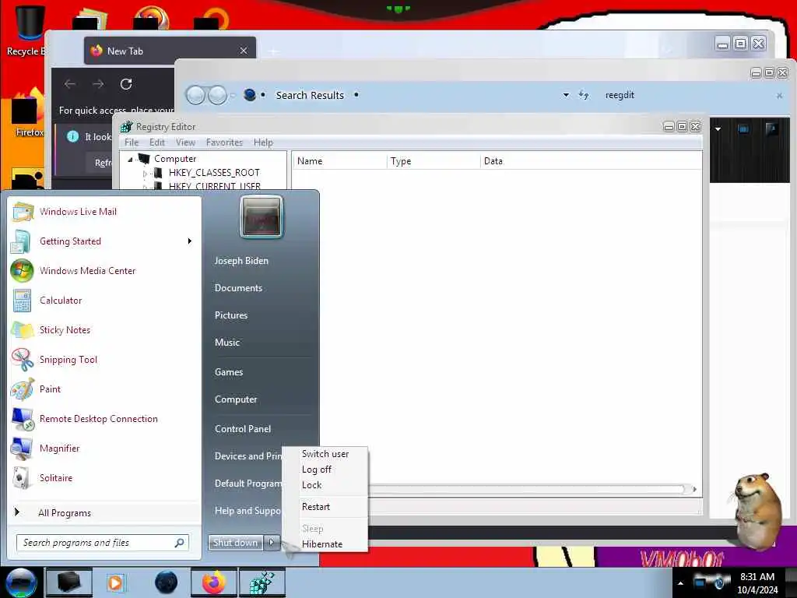
Task: Open address dropdown in Search Results window
Action: click(x=566, y=95)
